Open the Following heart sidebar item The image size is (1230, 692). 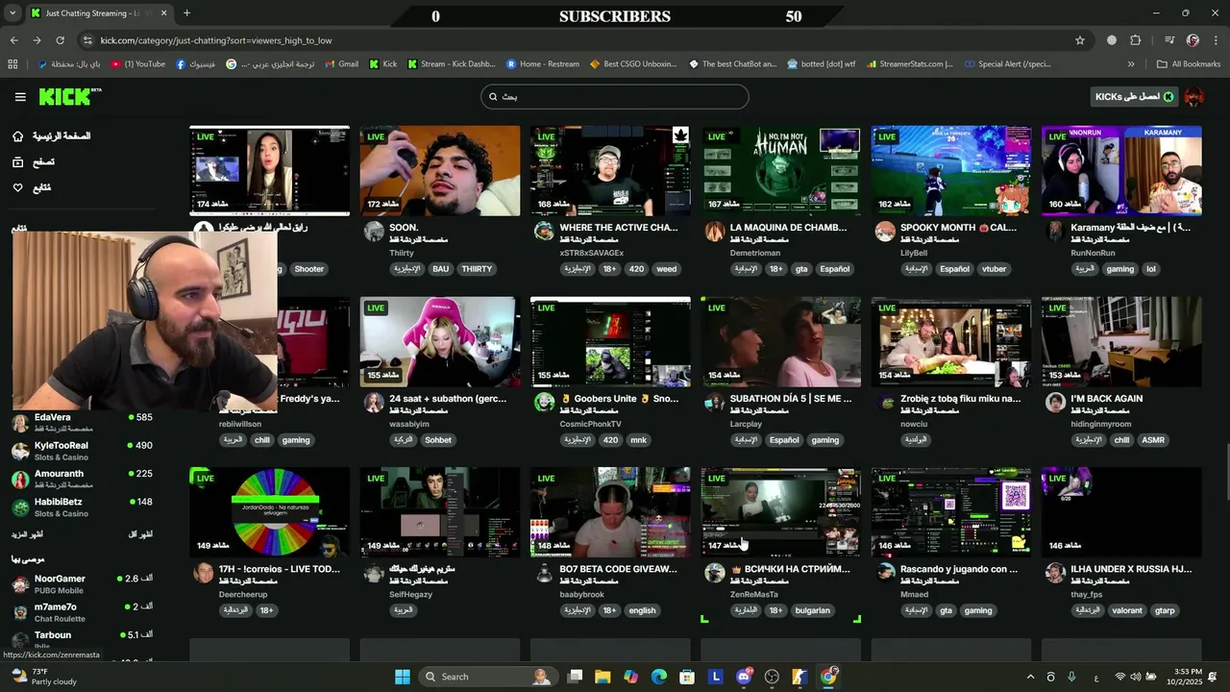click(32, 187)
